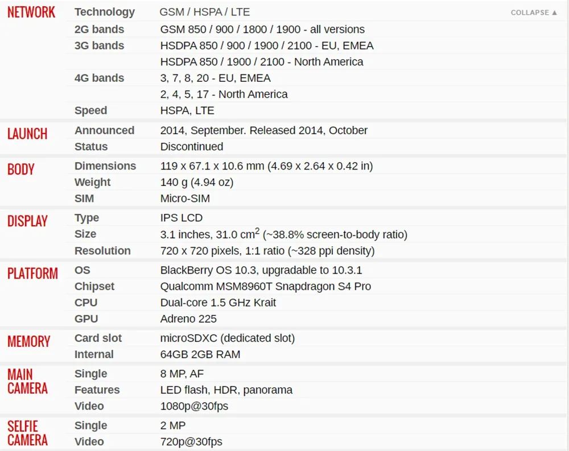This screenshot has height=451, width=569.
Task: Click the OS label under Platform
Action: 83,270
